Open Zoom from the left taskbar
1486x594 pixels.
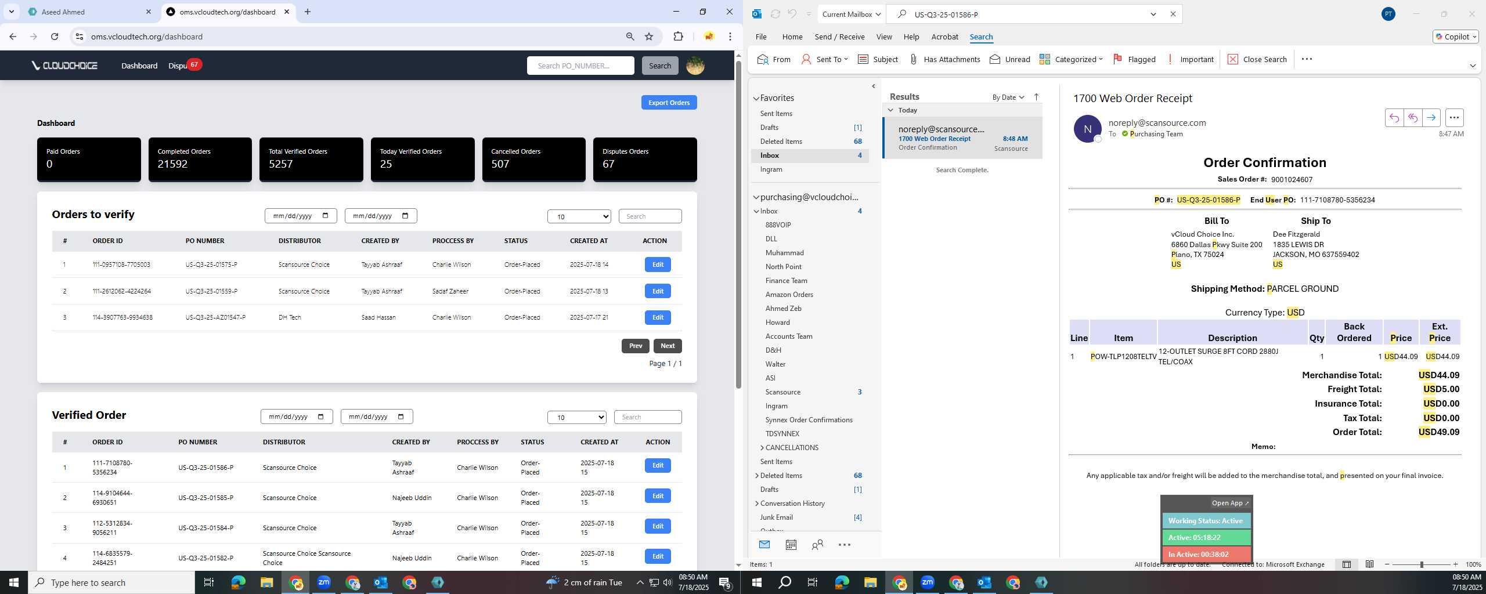(x=324, y=582)
